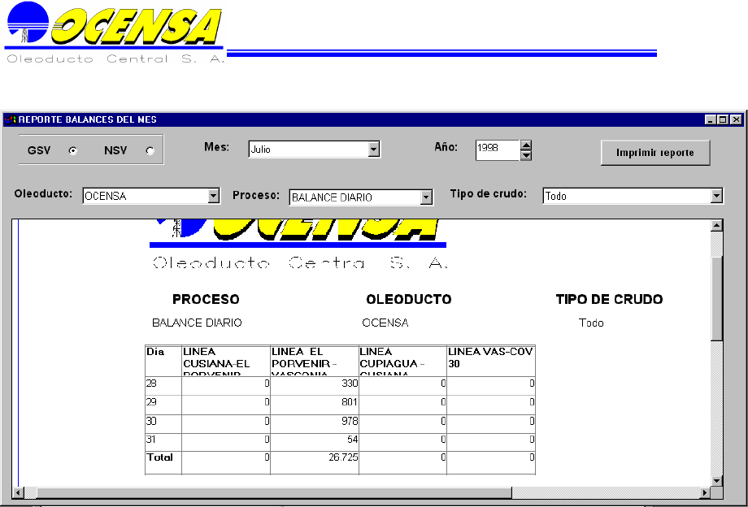748x507 pixels.
Task: Click the OCENSA text under OLEODUCTO heading
Action: 385,323
